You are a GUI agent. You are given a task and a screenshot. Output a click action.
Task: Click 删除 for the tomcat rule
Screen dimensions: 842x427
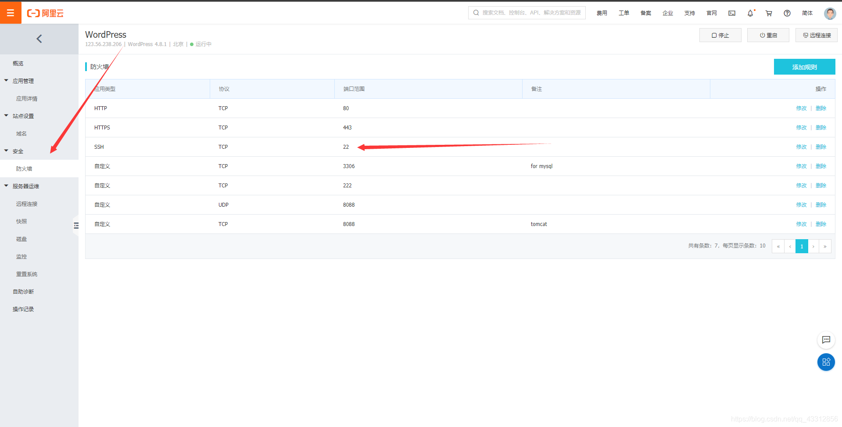tap(821, 224)
